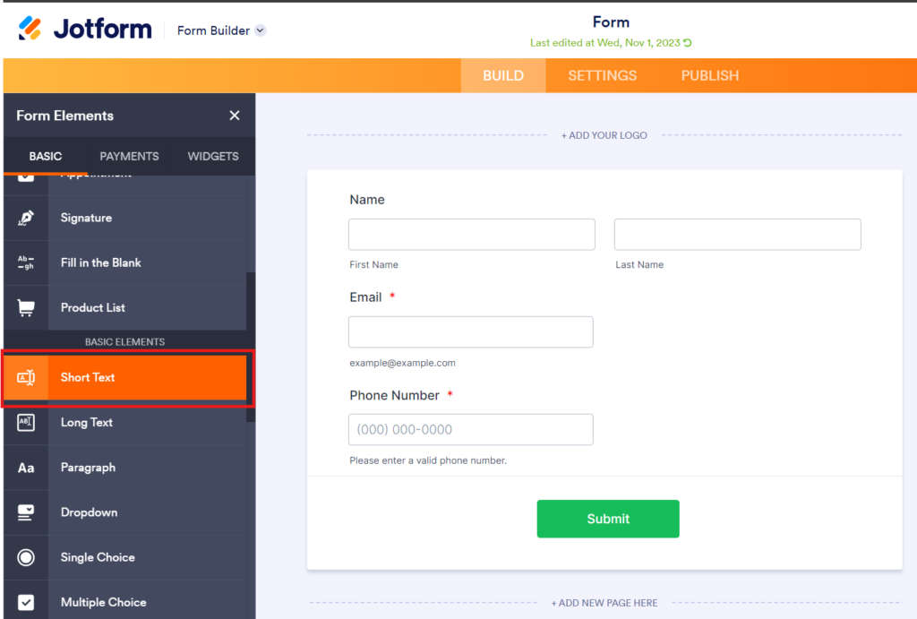Select the Name field label
The image size is (917, 619).
pyautogui.click(x=367, y=200)
